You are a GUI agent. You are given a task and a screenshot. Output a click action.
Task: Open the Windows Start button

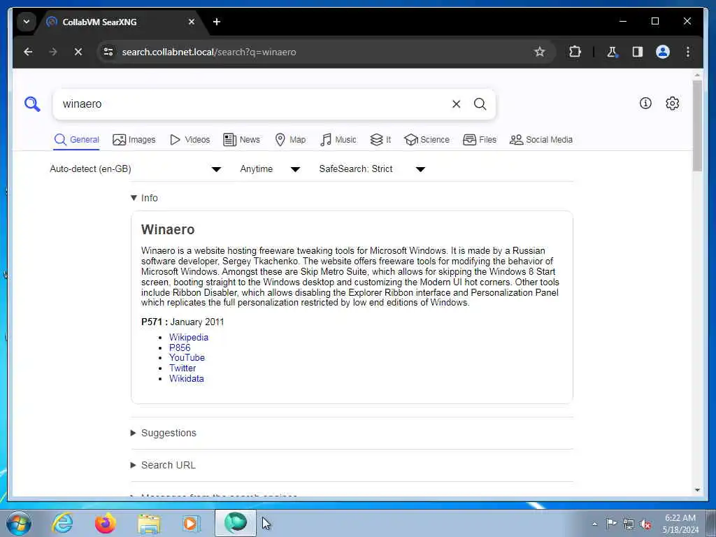19,523
